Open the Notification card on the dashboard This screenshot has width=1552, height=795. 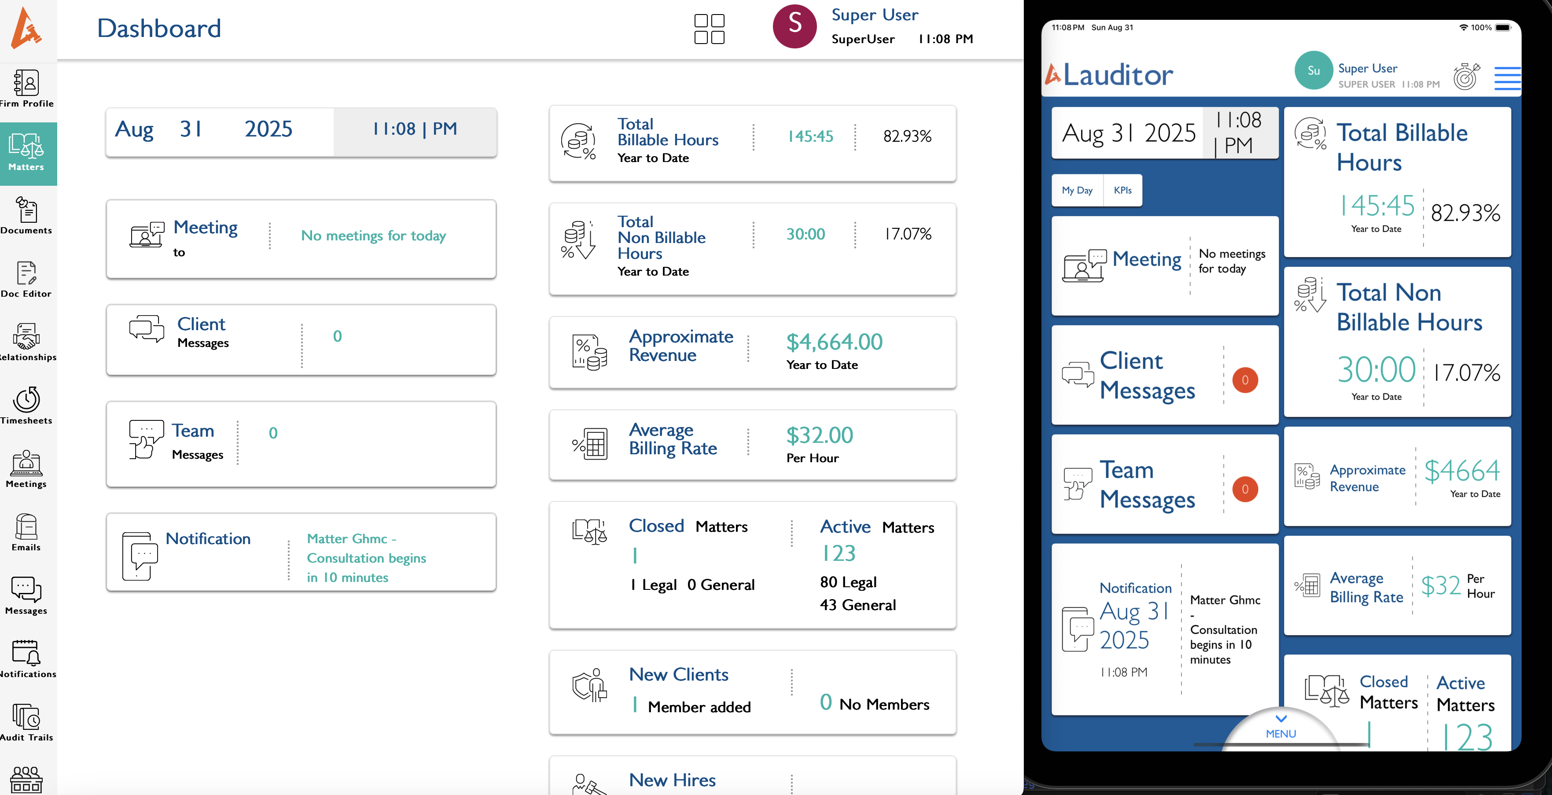click(301, 552)
